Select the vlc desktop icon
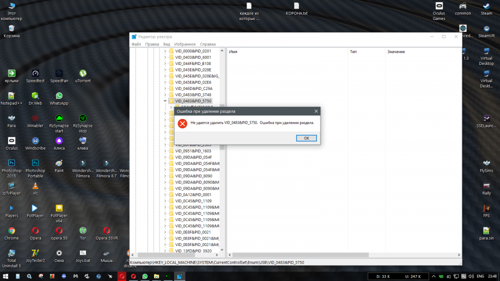Image resolution: width=500 pixels, height=281 pixels. click(x=35, y=189)
